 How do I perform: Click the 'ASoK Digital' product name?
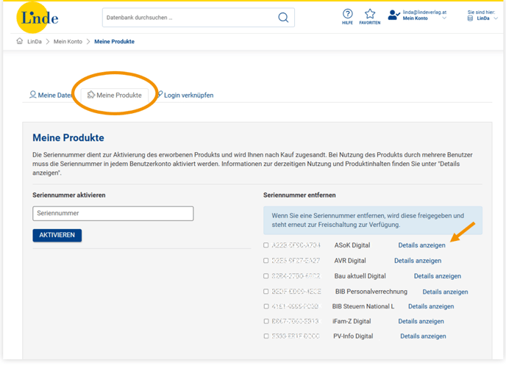(x=352, y=245)
